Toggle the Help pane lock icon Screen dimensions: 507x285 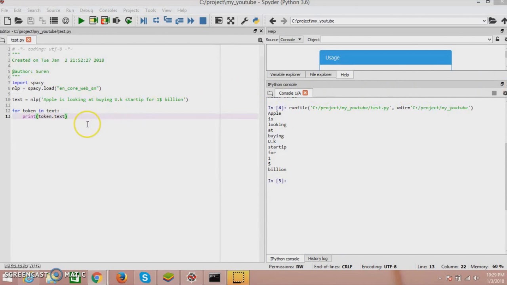497,39
